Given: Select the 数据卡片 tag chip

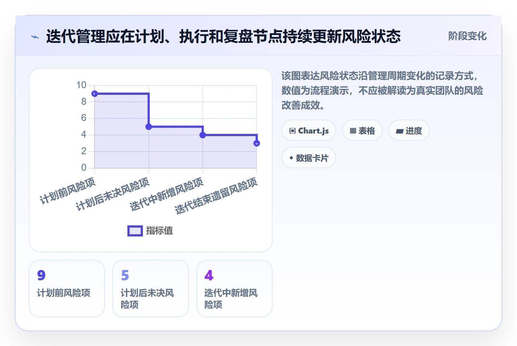Looking at the screenshot, I should (x=309, y=158).
